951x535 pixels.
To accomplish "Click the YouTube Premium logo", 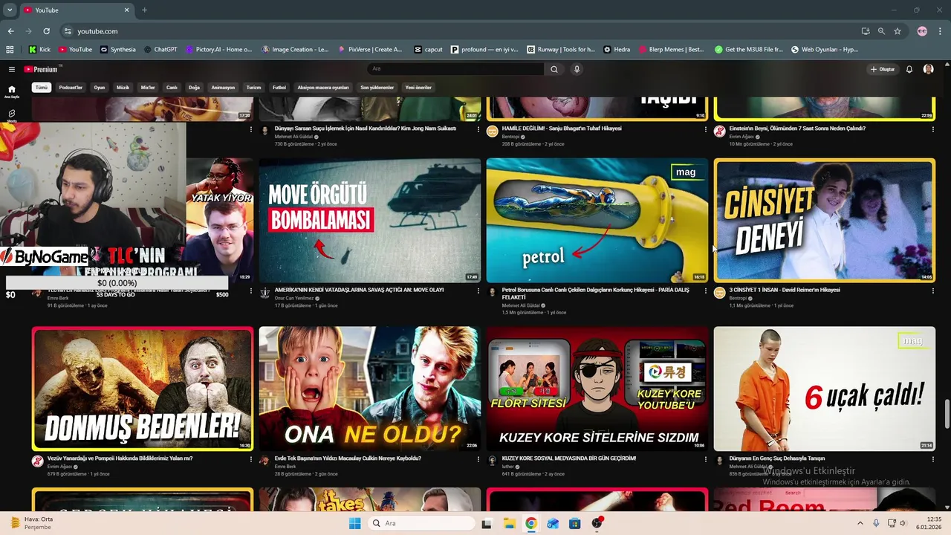I will tap(41, 69).
